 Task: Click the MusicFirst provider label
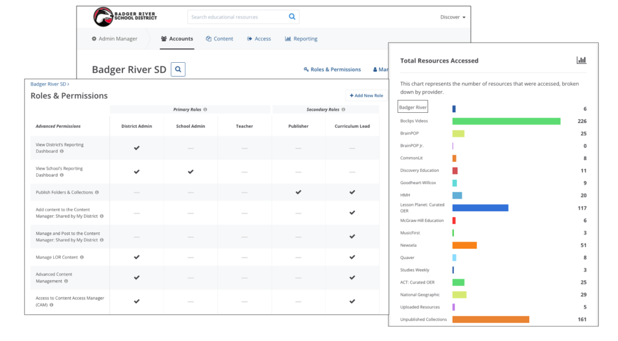coord(410,233)
